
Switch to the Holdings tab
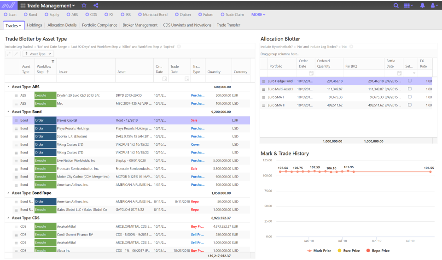[x=35, y=25]
